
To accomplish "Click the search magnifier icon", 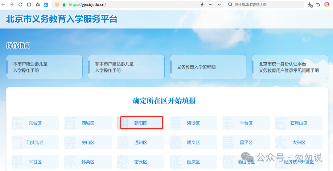I will coord(230,4).
